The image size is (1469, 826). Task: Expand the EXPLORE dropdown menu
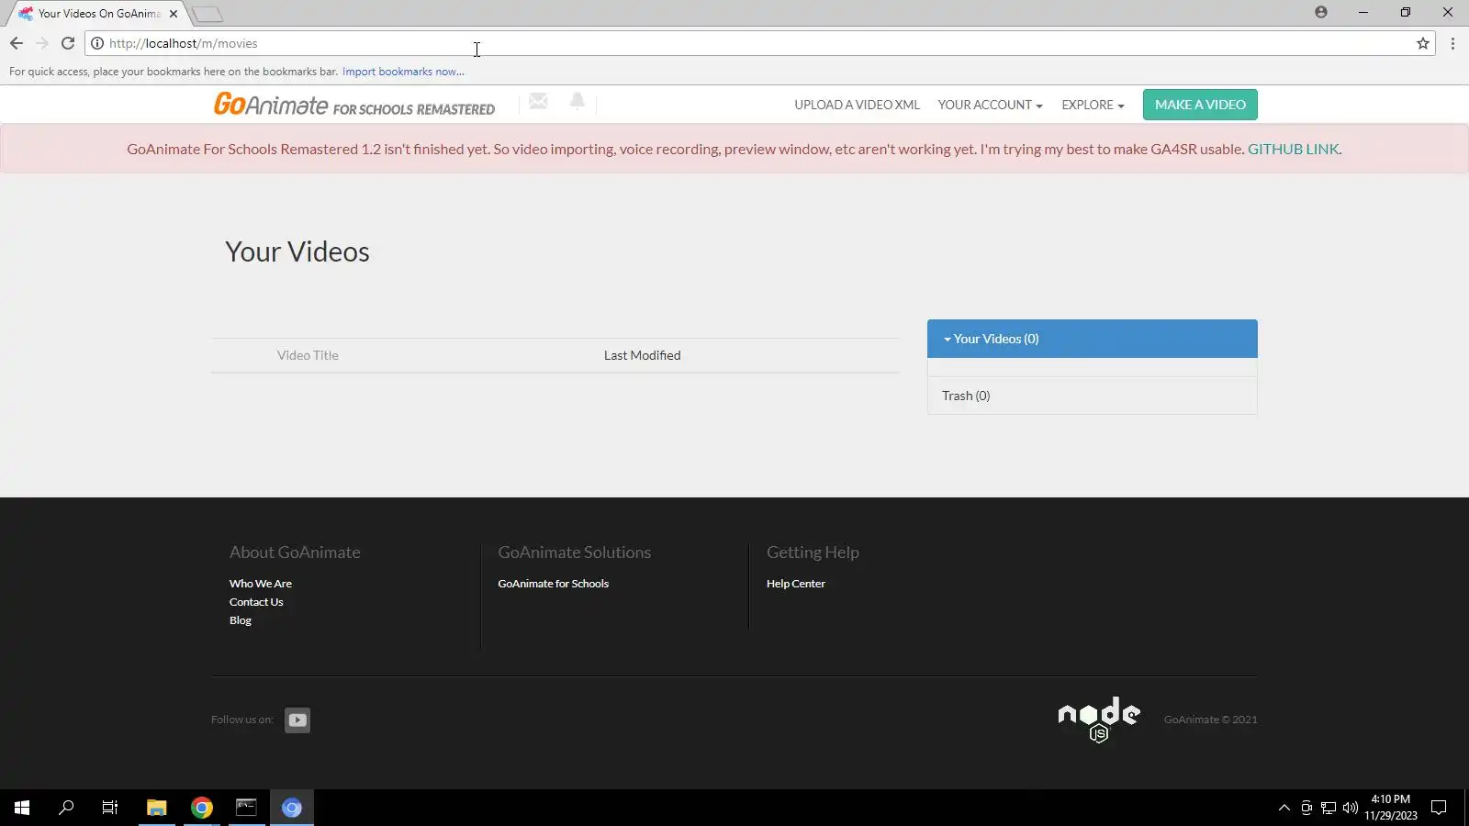click(x=1093, y=105)
